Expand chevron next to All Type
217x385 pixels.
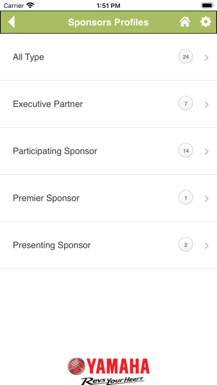click(206, 58)
